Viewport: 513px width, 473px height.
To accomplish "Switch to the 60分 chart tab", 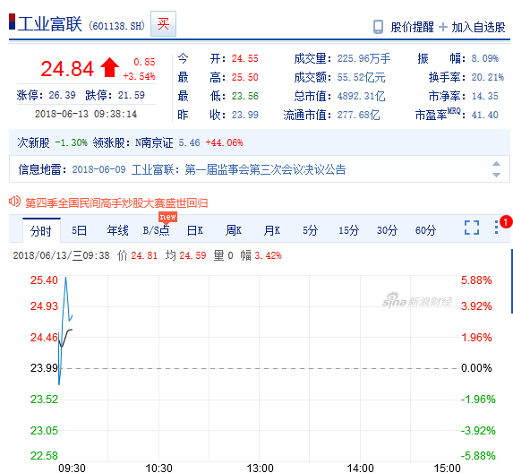I will pos(425,230).
